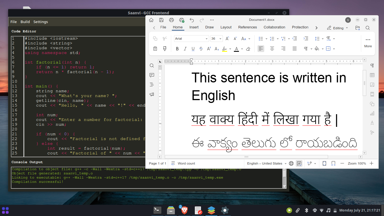This screenshot has width=384, height=216.
Task: Clear text style with eraser icon
Action: pos(248,49)
